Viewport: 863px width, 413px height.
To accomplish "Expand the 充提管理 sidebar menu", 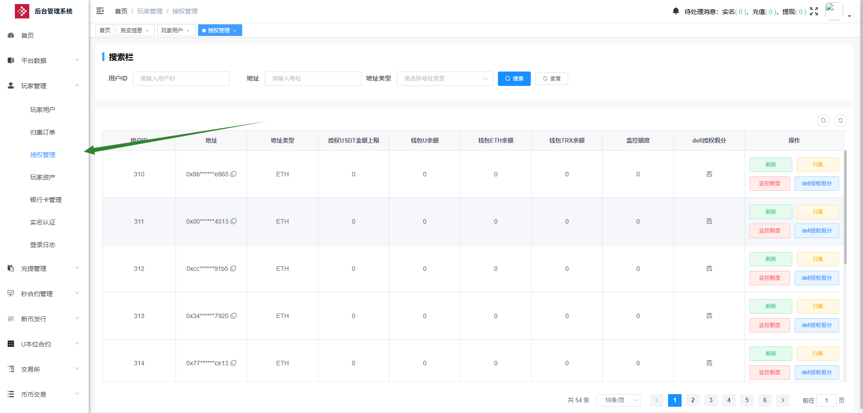I will 44,268.
